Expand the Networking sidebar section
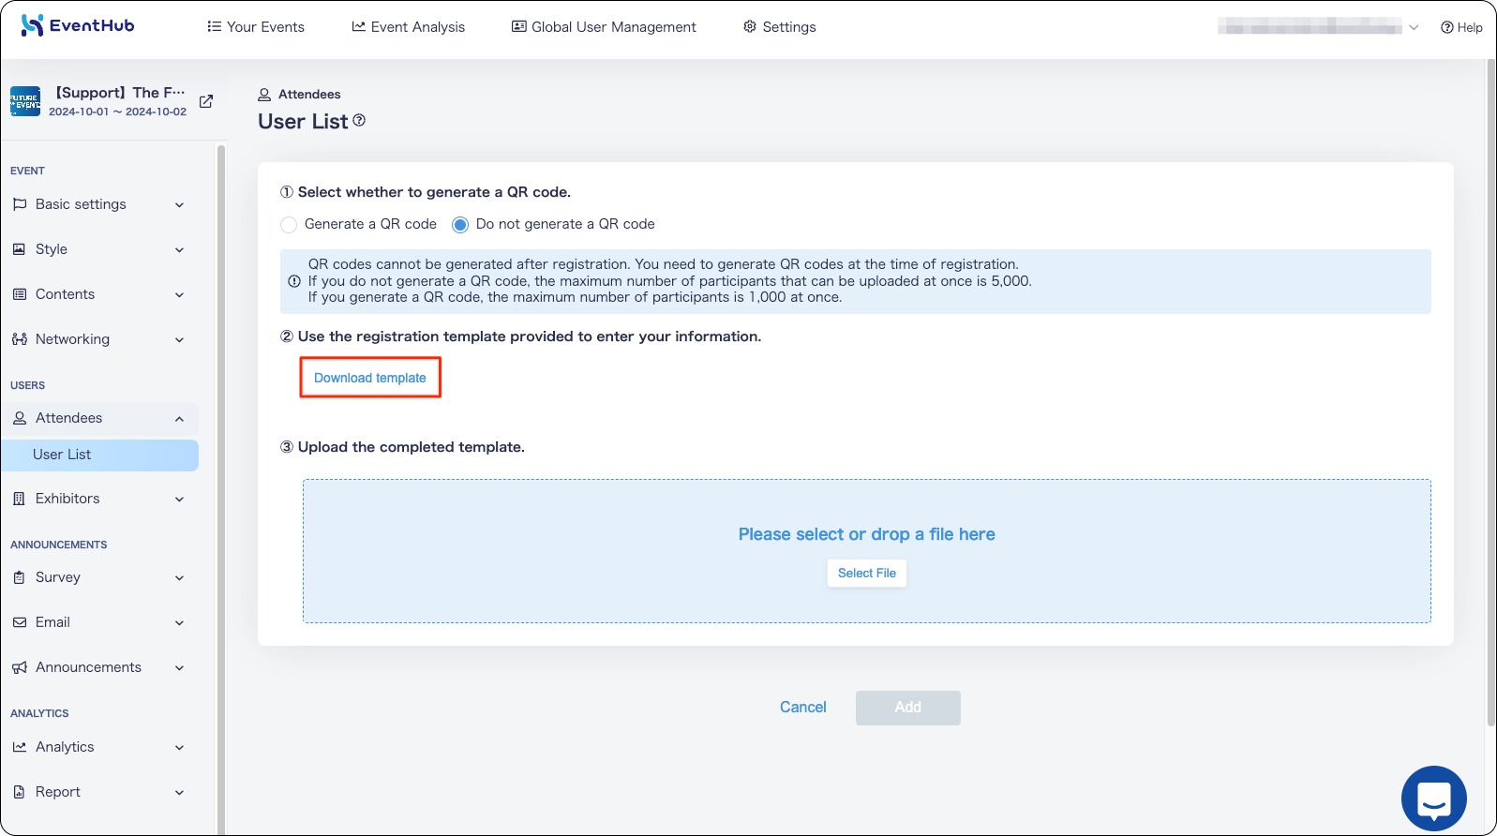 click(x=98, y=339)
